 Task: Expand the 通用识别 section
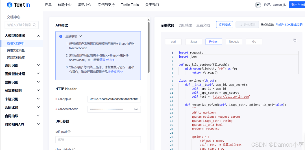click(38, 65)
